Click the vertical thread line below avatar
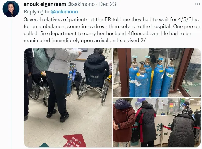202x149 pixels. coord(11,84)
